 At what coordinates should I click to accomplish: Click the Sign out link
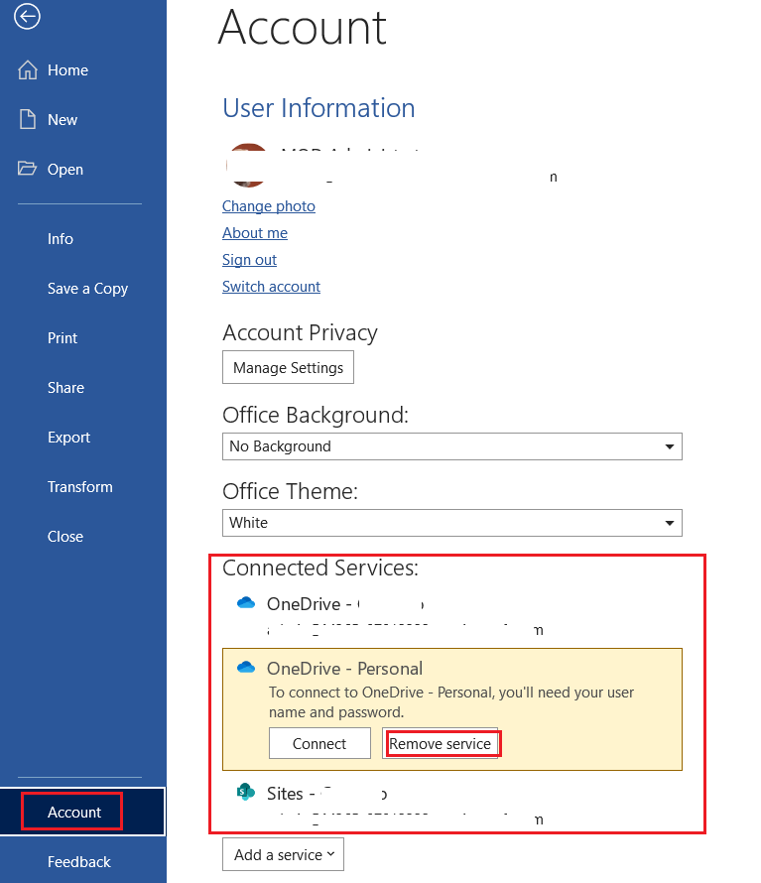point(250,260)
